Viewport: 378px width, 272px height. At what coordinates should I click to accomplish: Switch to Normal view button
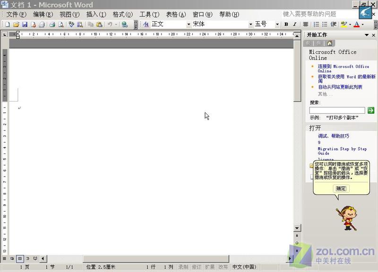tap(4, 258)
